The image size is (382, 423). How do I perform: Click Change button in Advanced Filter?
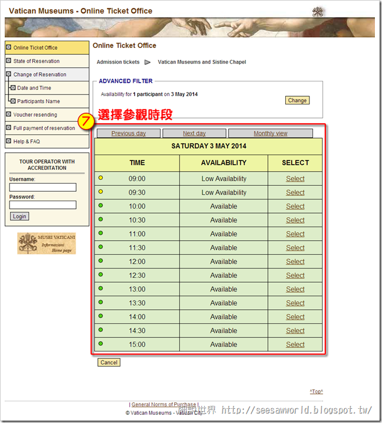(x=297, y=100)
